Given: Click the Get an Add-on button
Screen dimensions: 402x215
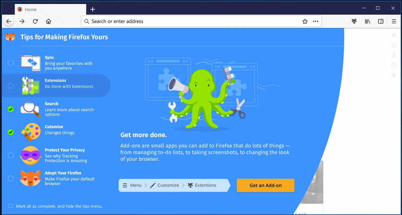Looking at the screenshot, I should (265, 185).
